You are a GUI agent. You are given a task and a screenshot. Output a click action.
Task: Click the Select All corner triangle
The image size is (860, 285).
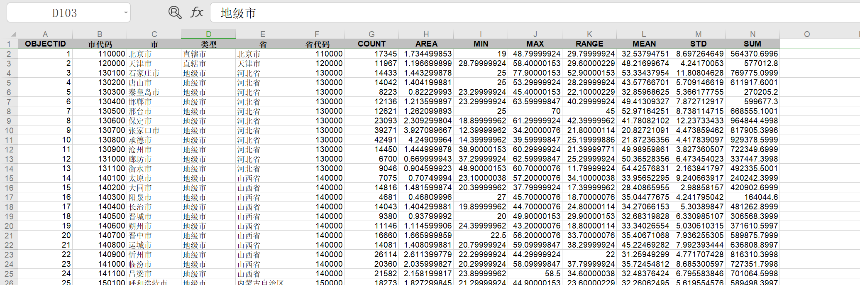click(x=13, y=34)
